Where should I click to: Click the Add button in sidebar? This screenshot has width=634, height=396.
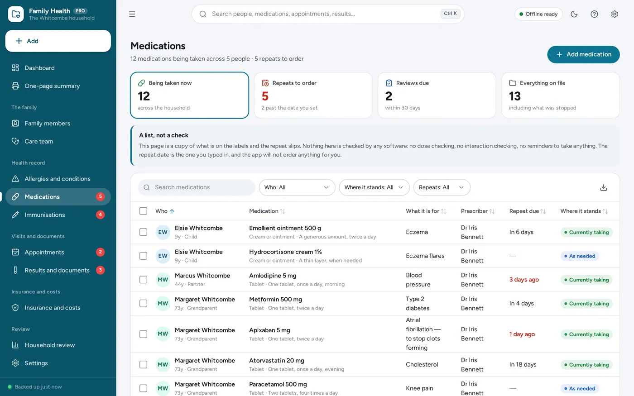tap(58, 41)
